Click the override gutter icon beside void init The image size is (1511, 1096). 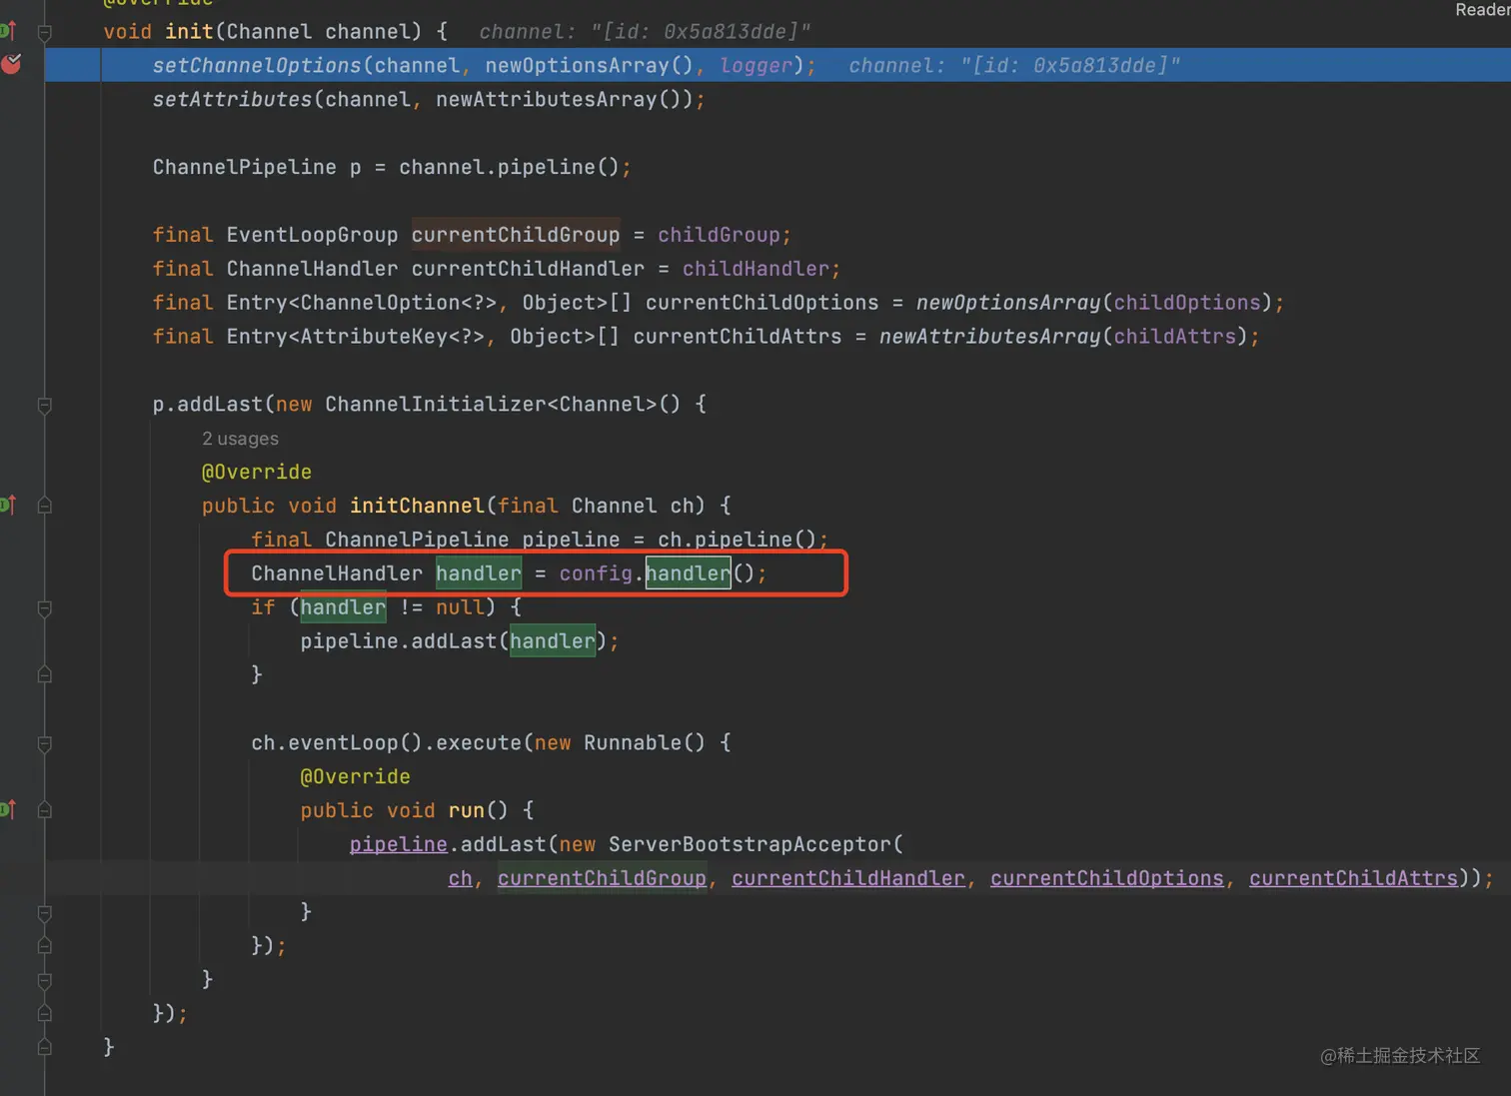coord(8,31)
